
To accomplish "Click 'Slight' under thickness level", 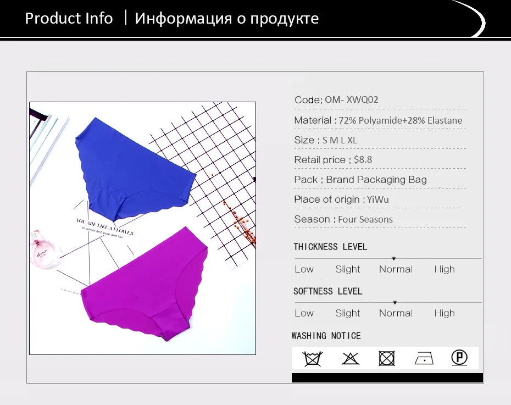I will [348, 269].
